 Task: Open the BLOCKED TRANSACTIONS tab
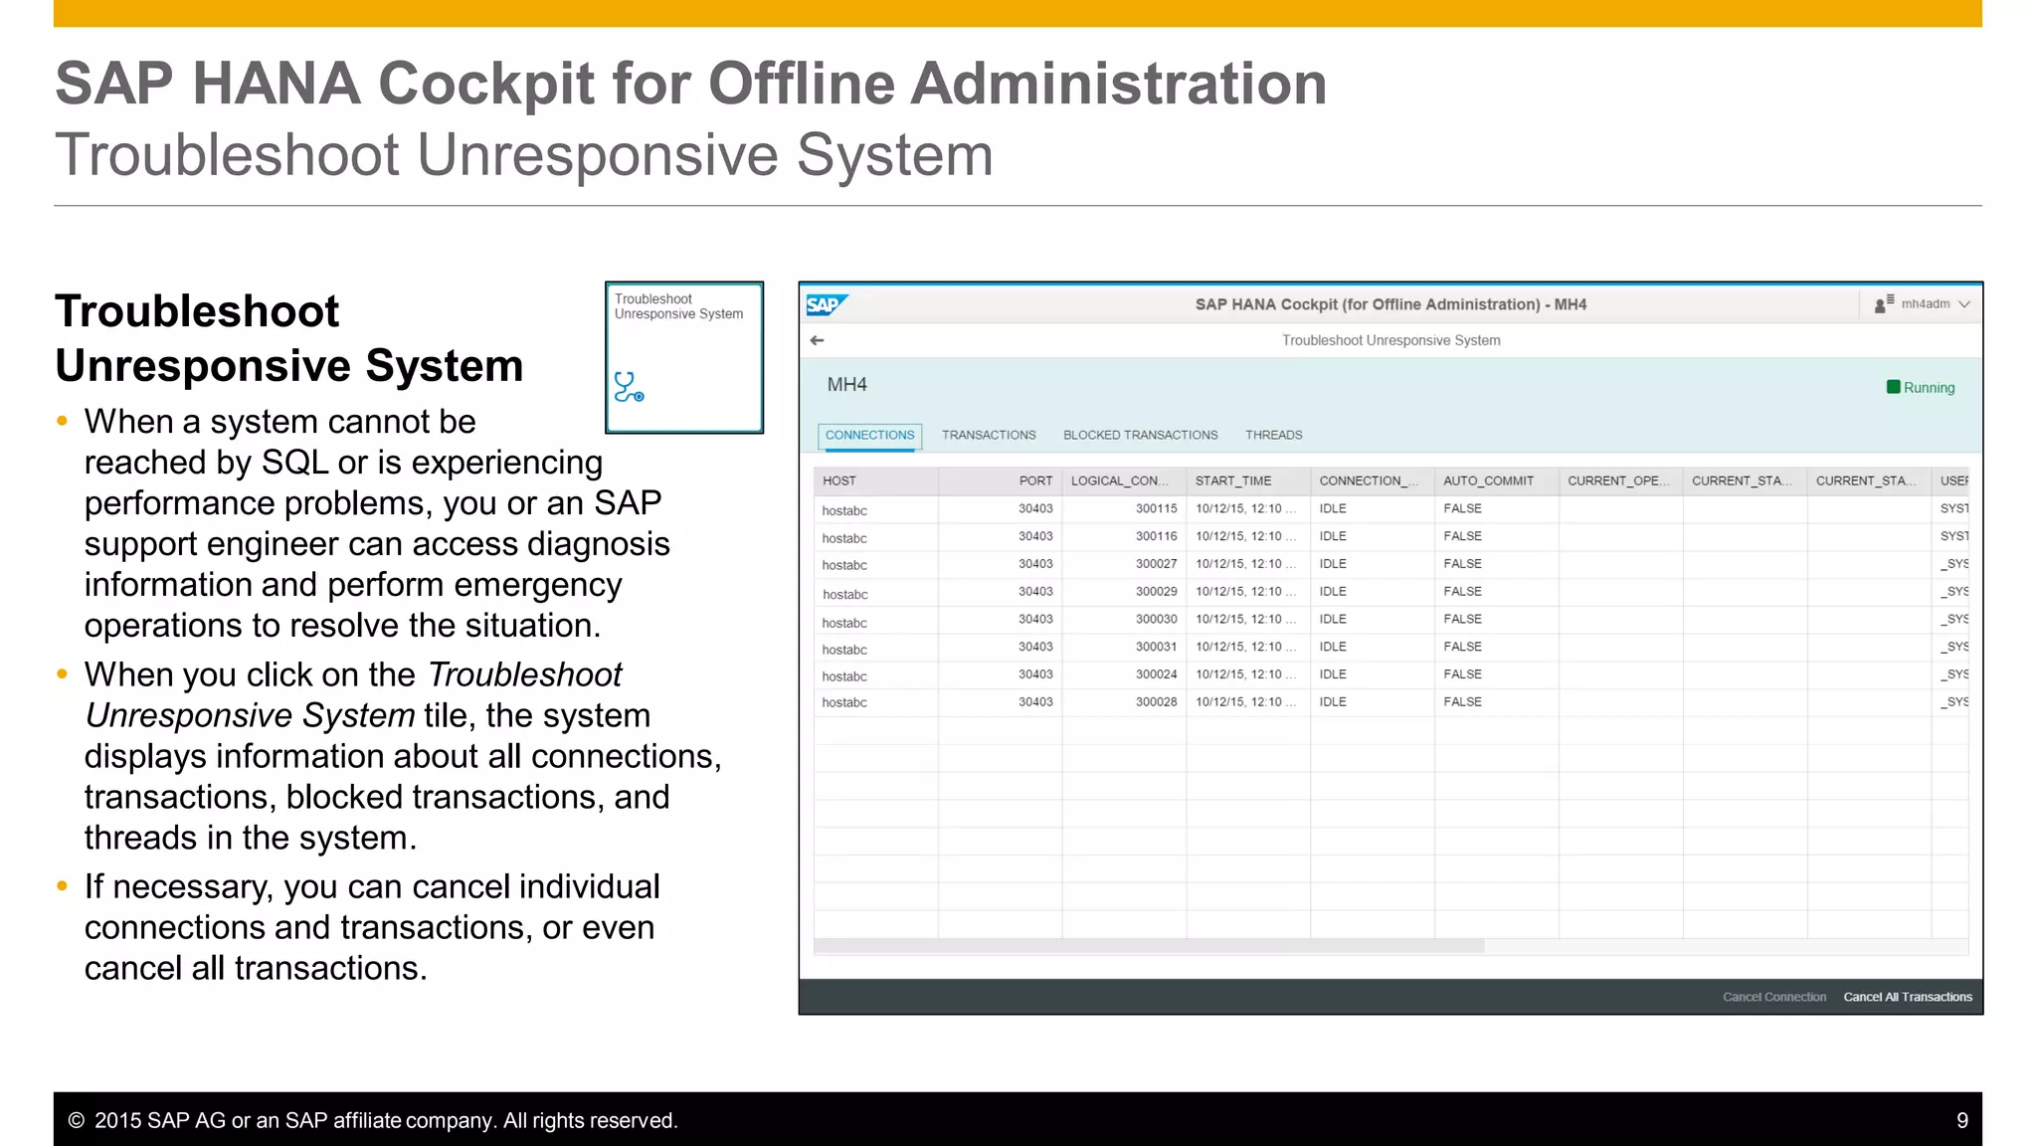coord(1140,436)
